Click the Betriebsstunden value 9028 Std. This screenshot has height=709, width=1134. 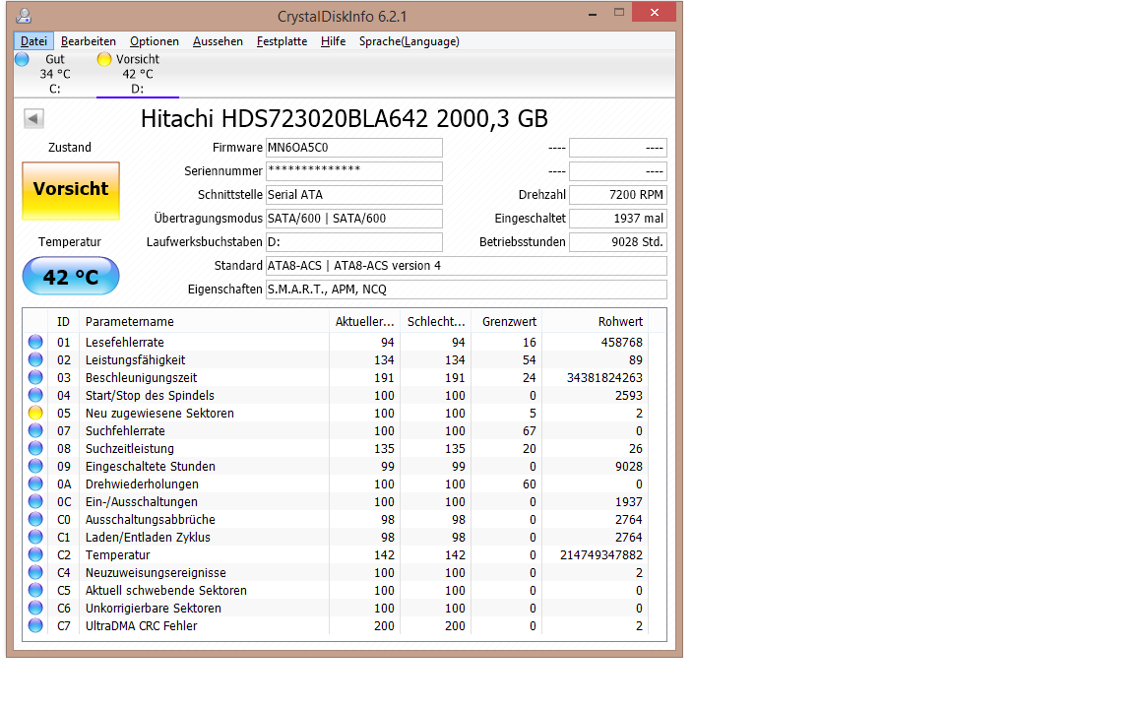617,241
